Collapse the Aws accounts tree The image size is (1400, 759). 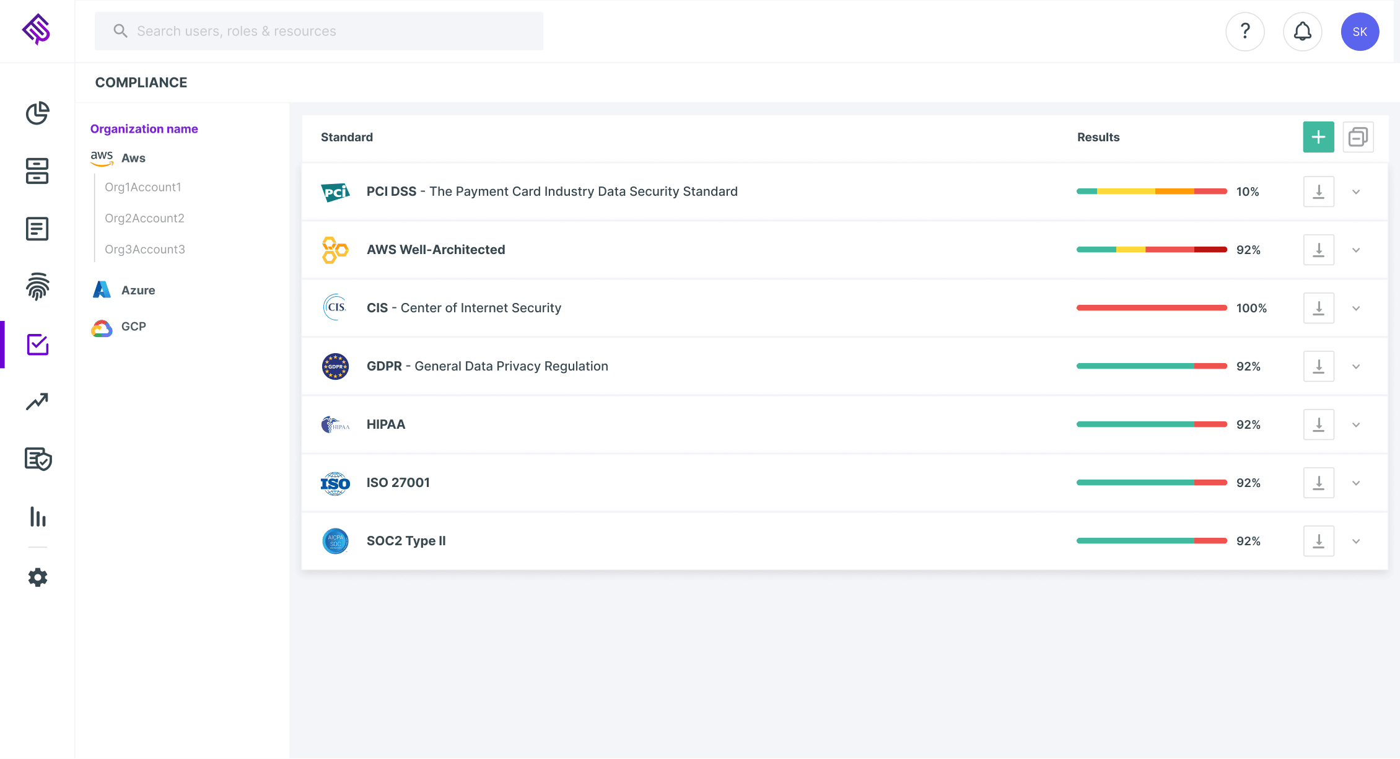coord(118,158)
